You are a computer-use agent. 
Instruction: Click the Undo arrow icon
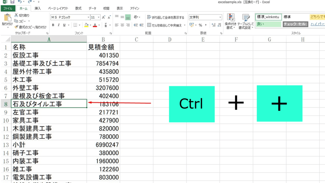(x=20, y=2)
